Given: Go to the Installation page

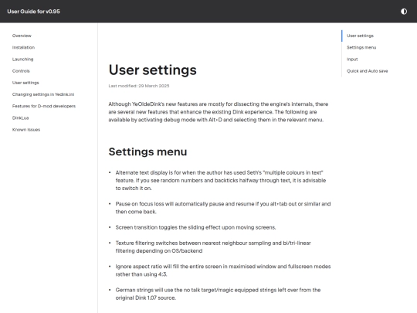Looking at the screenshot, I should (23, 47).
